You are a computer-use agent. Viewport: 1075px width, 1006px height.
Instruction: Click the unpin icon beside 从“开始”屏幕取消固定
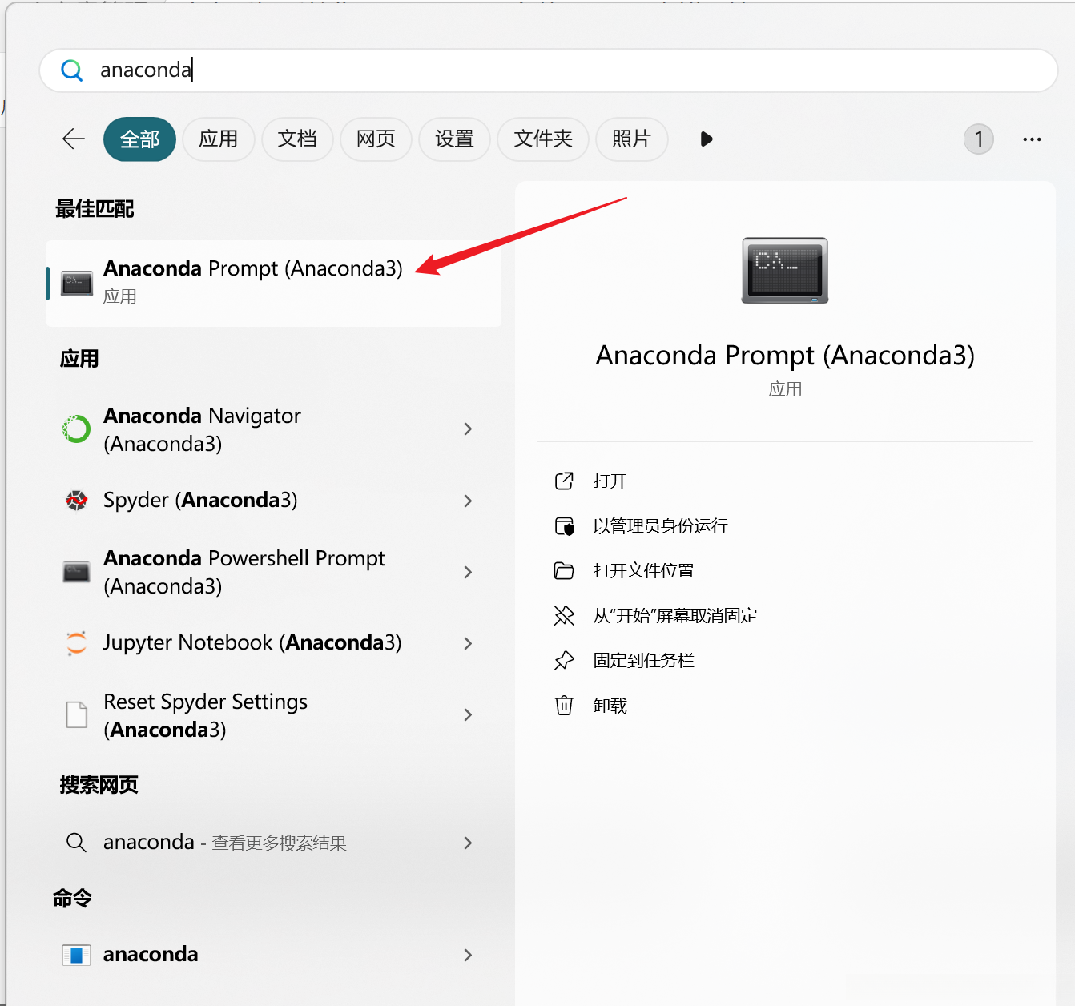click(564, 615)
